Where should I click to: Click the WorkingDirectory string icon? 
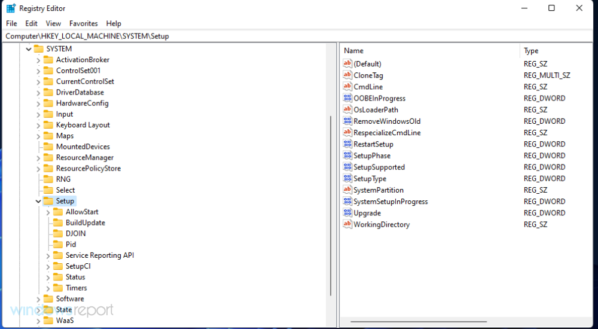[347, 224]
